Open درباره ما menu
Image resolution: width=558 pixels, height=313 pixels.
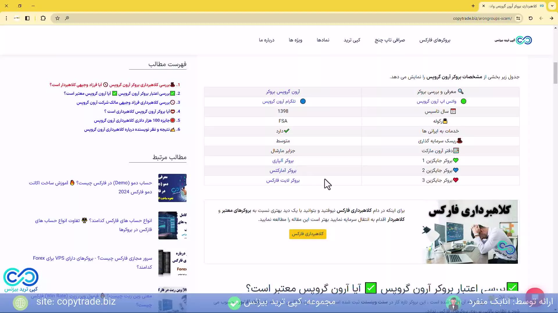[267, 40]
